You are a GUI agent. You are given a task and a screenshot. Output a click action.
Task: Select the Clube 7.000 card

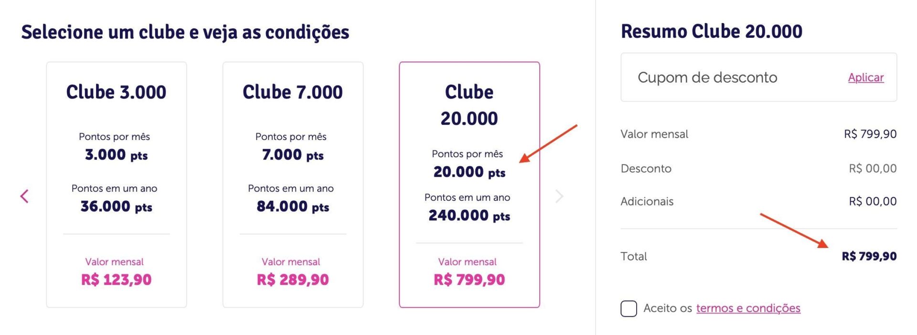[293, 184]
